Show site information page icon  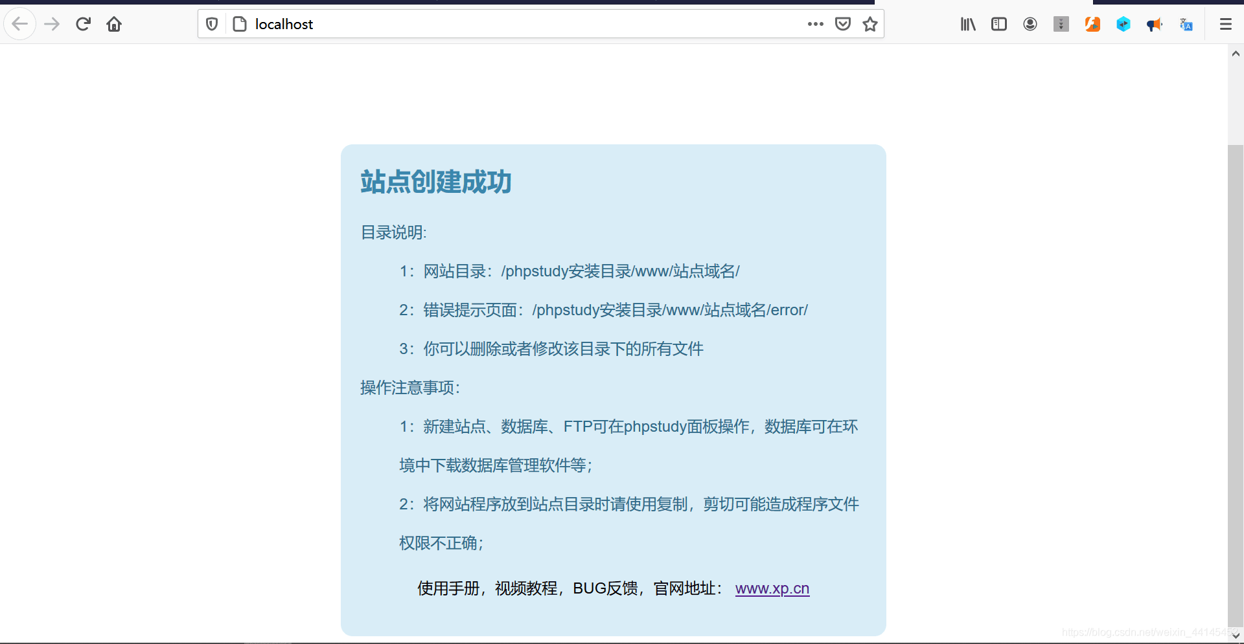[240, 25]
